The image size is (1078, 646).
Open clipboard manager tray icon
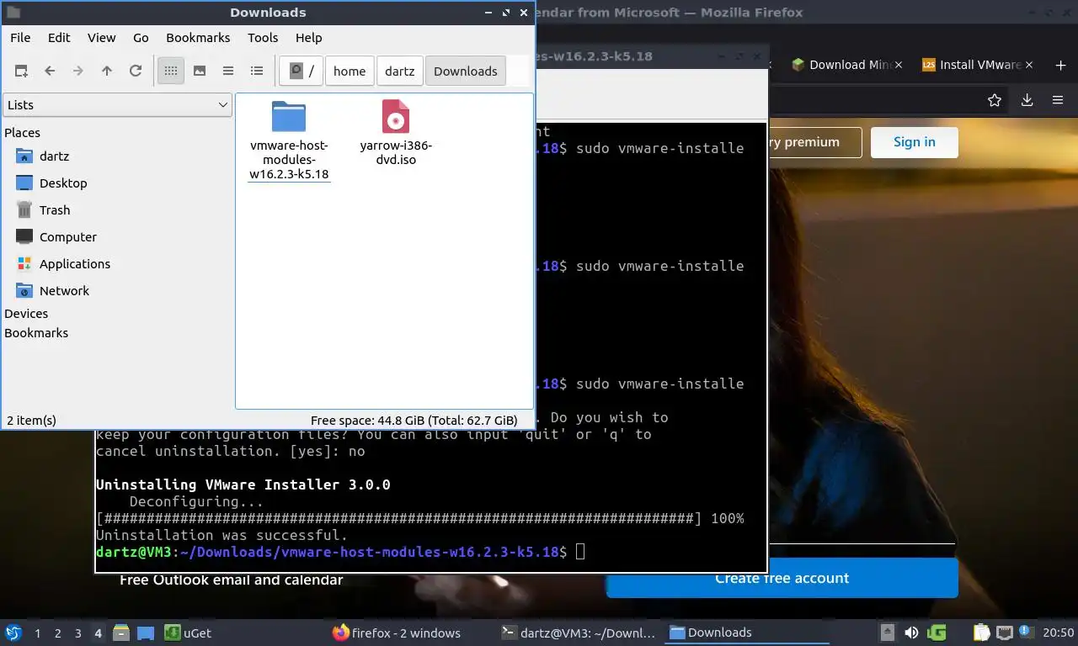pyautogui.click(x=982, y=633)
